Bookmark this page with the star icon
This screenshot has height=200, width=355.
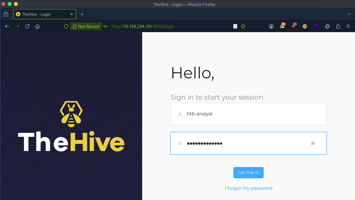[x=243, y=26]
